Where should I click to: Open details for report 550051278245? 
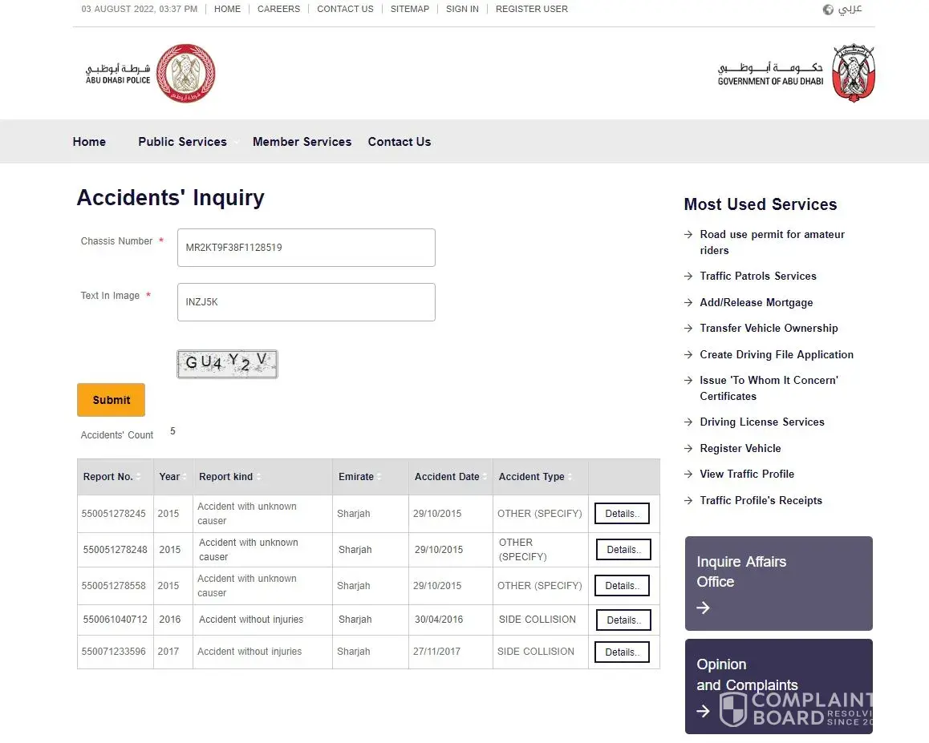click(x=622, y=513)
